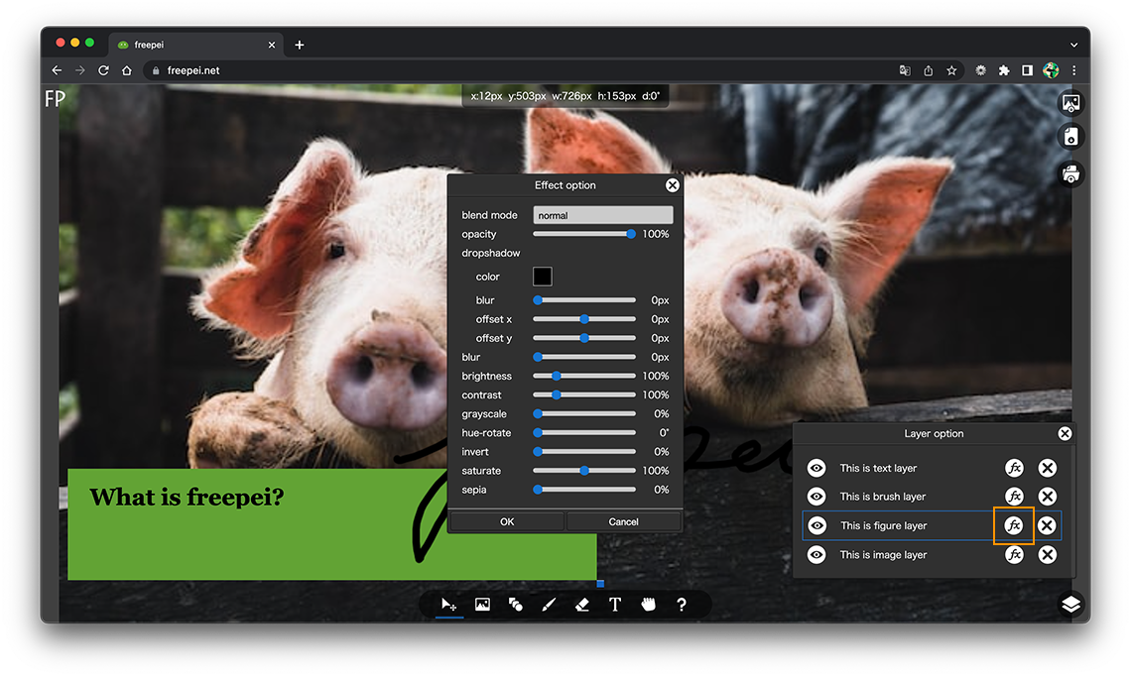This screenshot has height=677, width=1131.
Task: Switch to the hand pan tool
Action: coord(649,605)
